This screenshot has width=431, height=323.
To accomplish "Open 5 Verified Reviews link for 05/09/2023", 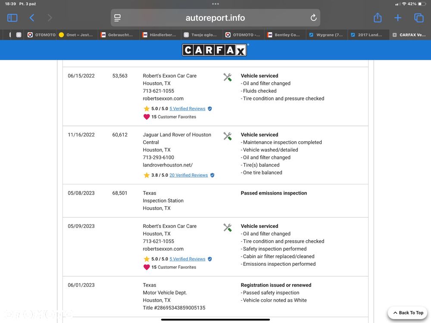I will 187,259.
